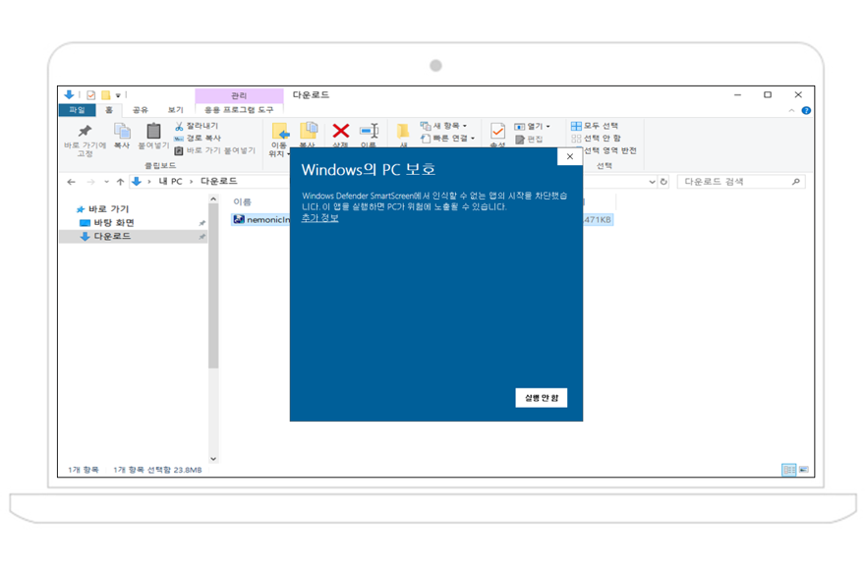Click the title bar new folder icon
This screenshot has height=568, width=865.
(x=105, y=95)
